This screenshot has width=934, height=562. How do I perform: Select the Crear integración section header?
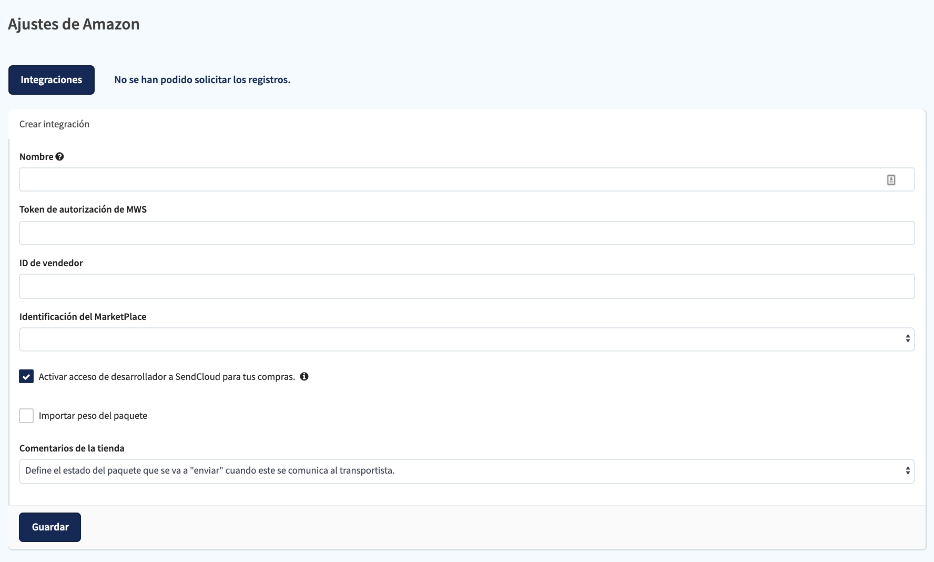[x=54, y=124]
